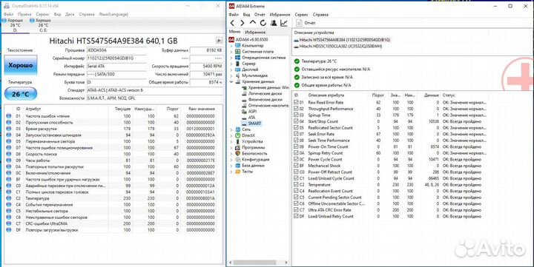534x267 pixels.
Task: Select Мультимедиа node in AIDA64 tree
Action: (x=254, y=75)
